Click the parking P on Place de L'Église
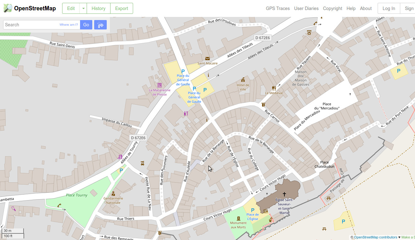This screenshot has height=240, width=415. point(253,210)
